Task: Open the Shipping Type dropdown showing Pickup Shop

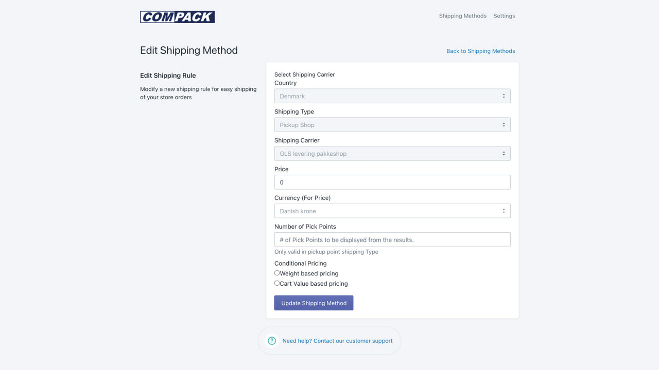Action: (392, 124)
